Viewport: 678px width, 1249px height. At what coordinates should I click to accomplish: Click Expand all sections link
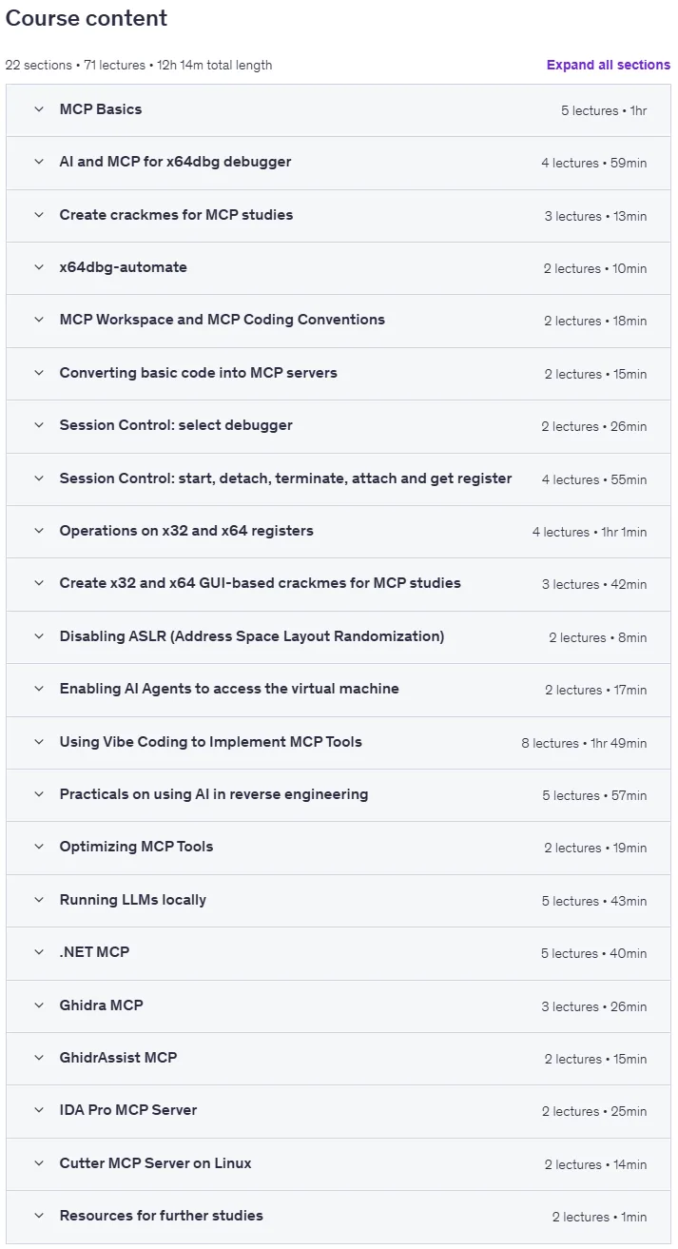click(x=609, y=65)
